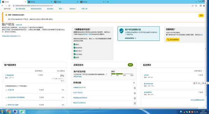Click the site lock icon in address bar
The image size is (209, 114).
coord(14,6)
